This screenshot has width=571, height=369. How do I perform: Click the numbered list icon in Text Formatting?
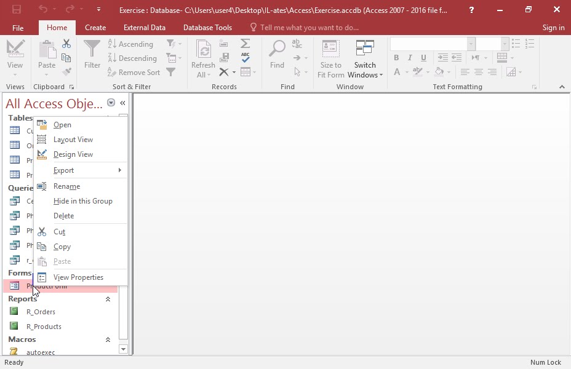(x=530, y=44)
